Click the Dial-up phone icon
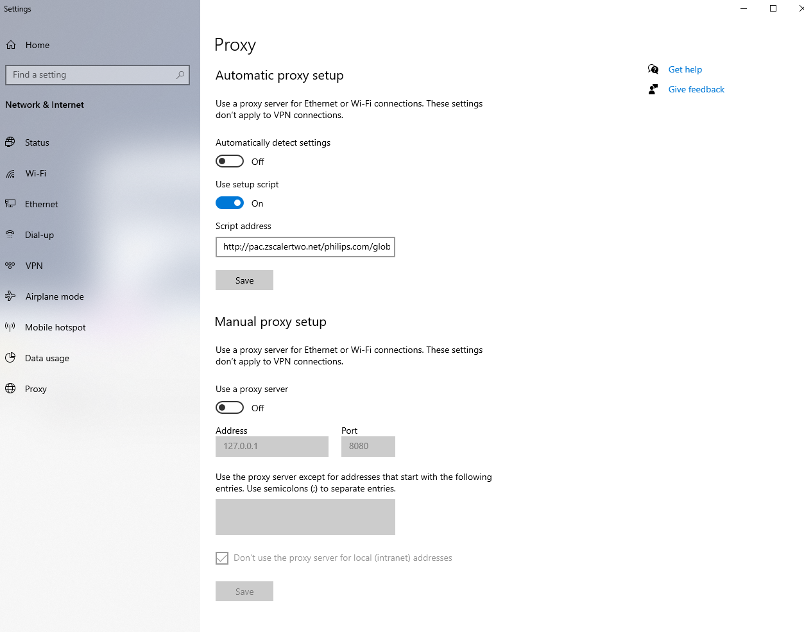The width and height of the screenshot is (804, 632). [10, 235]
